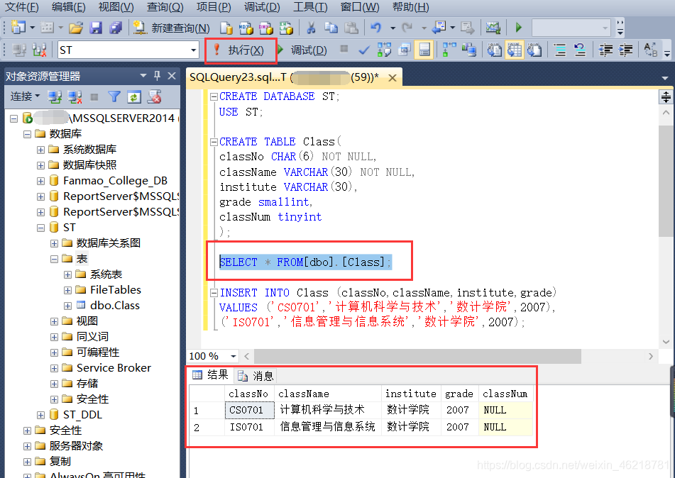Click the 执行(X) execute button
Viewport: 675px width, 478px height.
239,50
